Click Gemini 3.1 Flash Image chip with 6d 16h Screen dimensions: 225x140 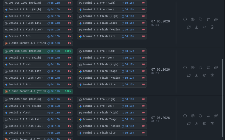(x=112, y=23)
